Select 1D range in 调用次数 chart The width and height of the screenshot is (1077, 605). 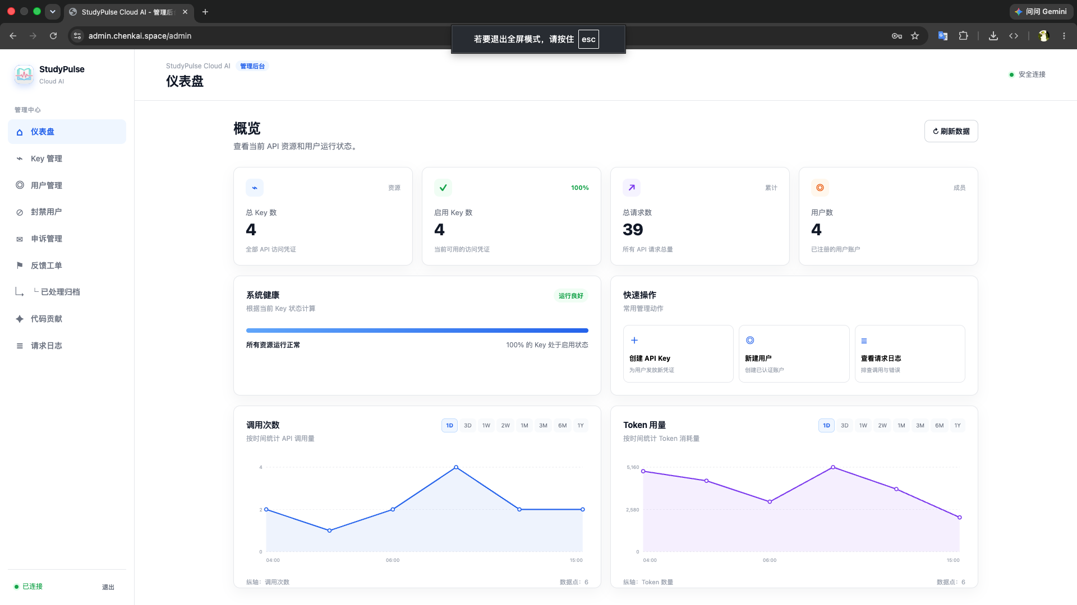click(449, 426)
